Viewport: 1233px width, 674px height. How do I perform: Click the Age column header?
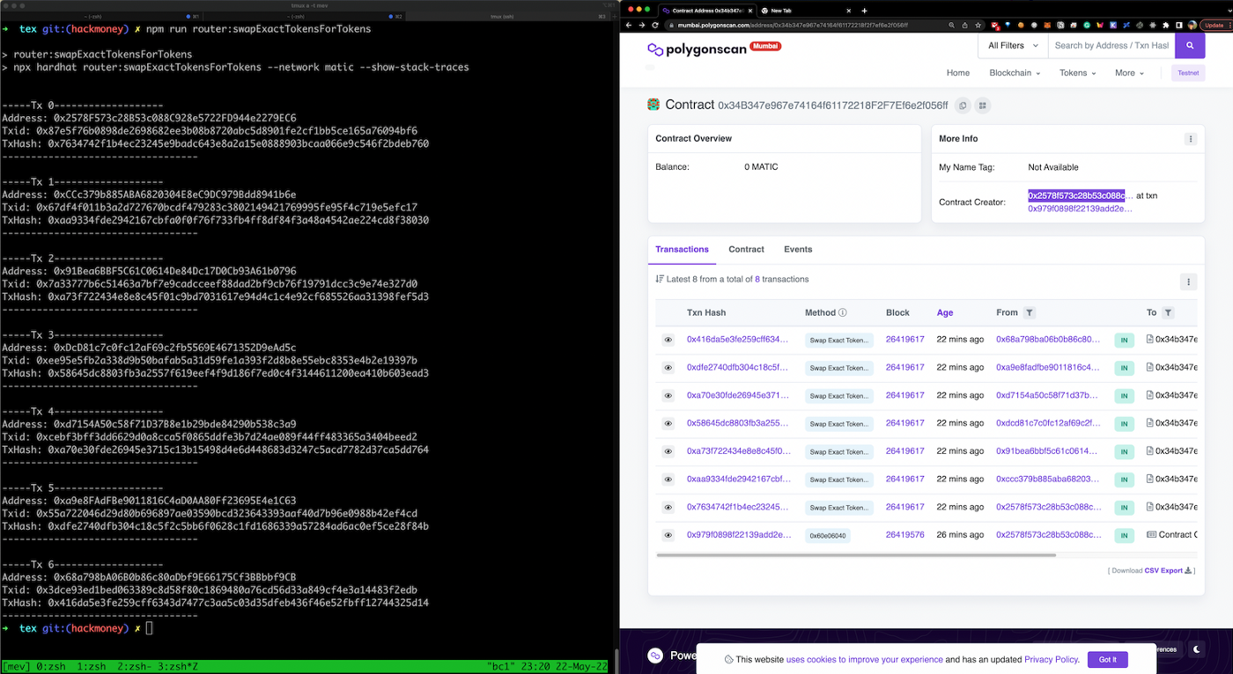(945, 312)
